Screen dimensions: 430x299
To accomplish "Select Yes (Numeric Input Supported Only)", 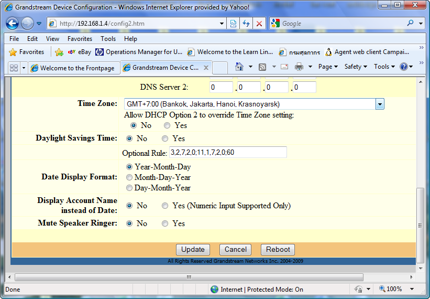I will click(x=165, y=206).
